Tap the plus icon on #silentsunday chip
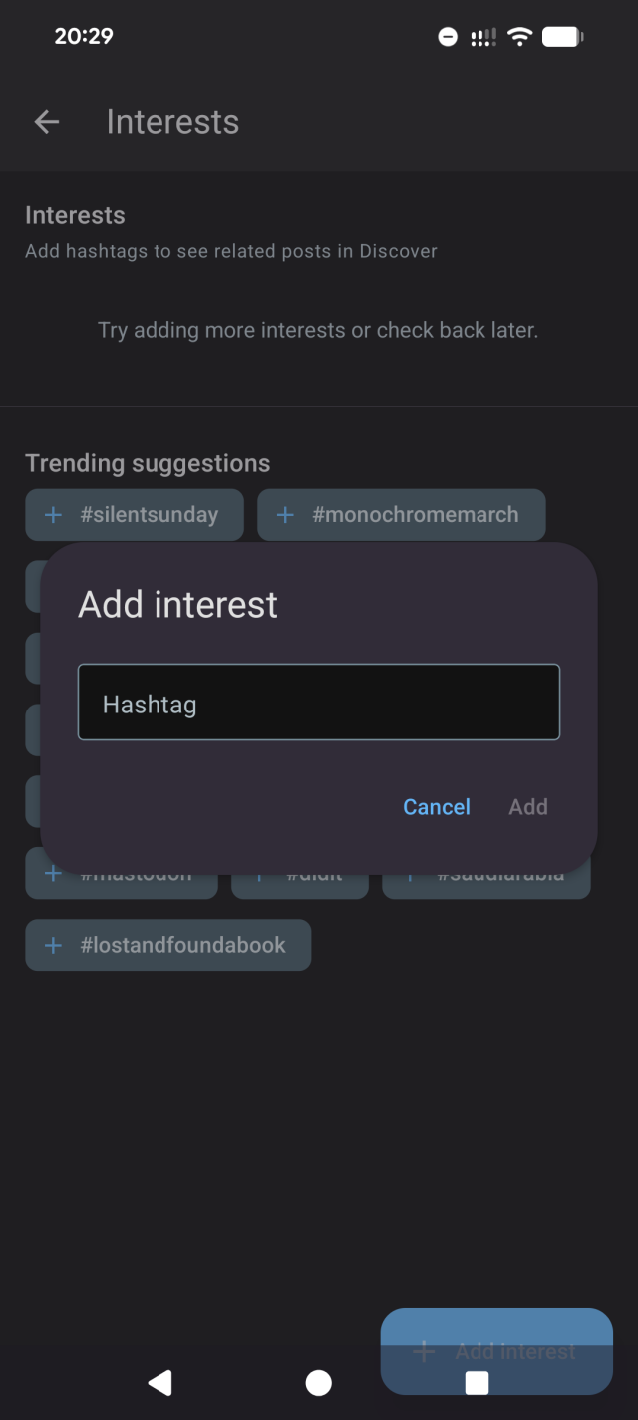 click(52, 514)
